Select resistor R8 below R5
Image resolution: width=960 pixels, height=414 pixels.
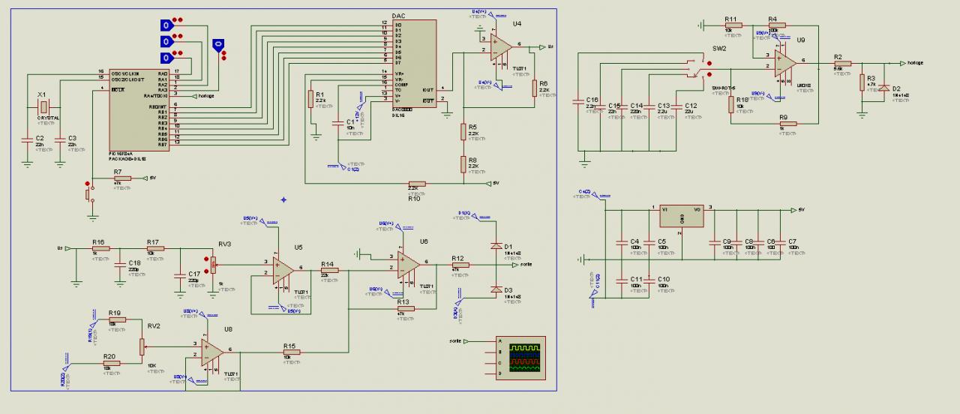point(463,163)
